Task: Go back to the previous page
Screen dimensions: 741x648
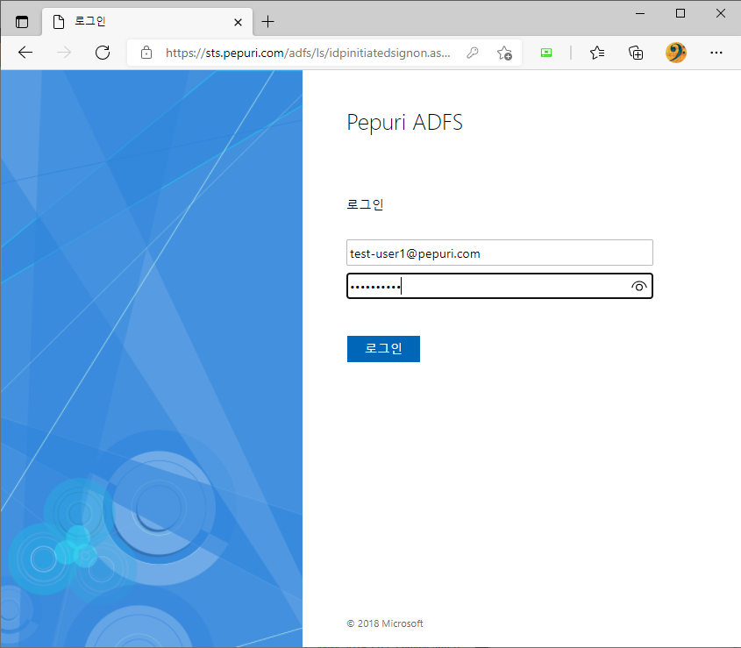Action: [25, 53]
